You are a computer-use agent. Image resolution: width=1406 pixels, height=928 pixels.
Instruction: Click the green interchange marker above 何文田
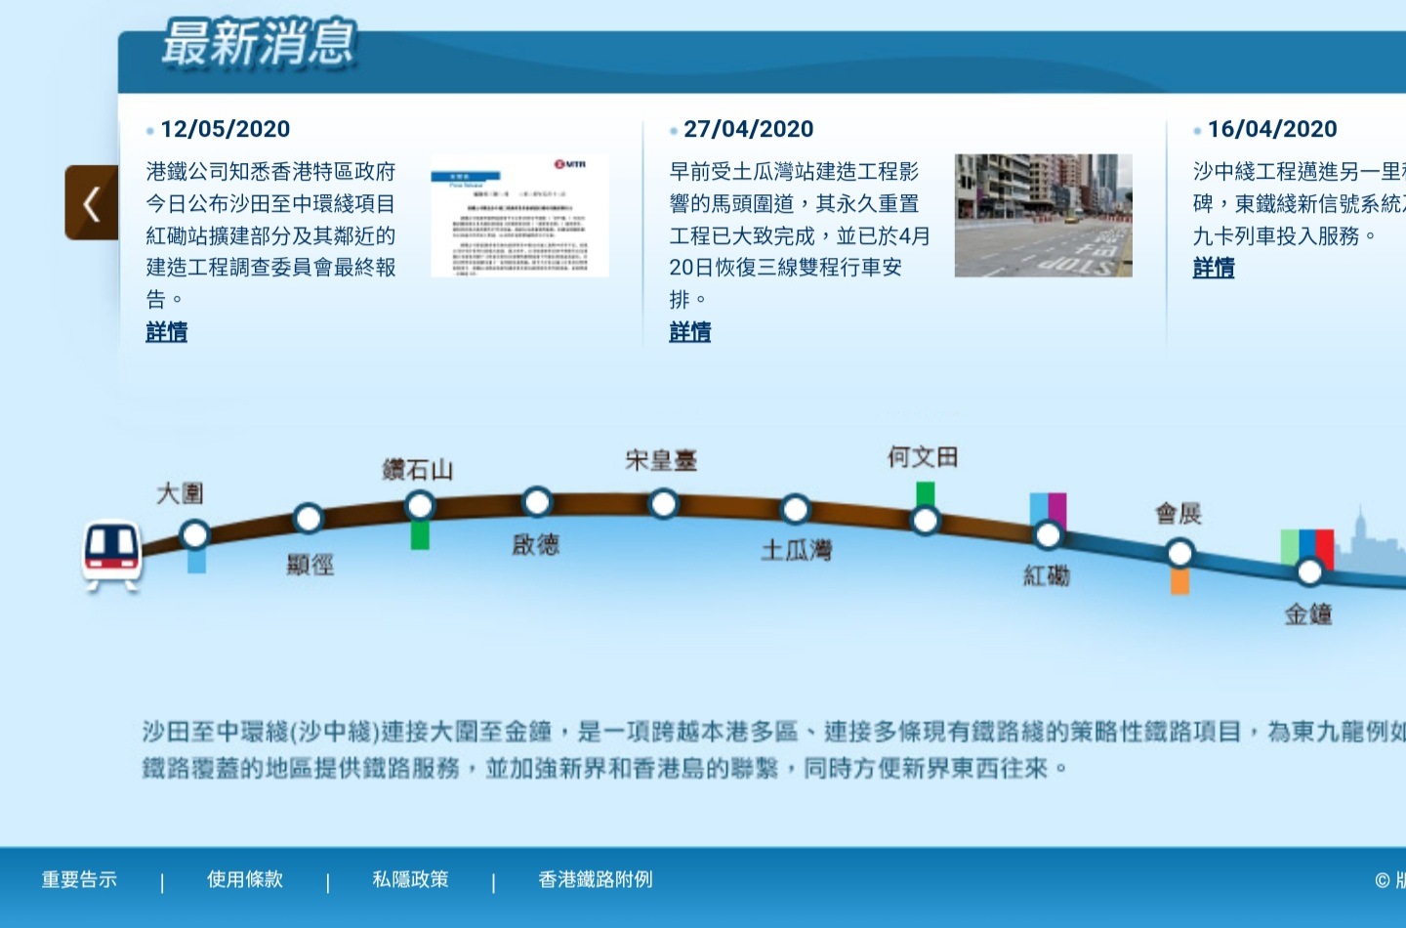point(926,493)
